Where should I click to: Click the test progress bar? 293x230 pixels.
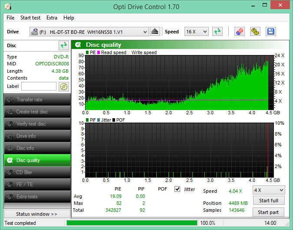132,223
